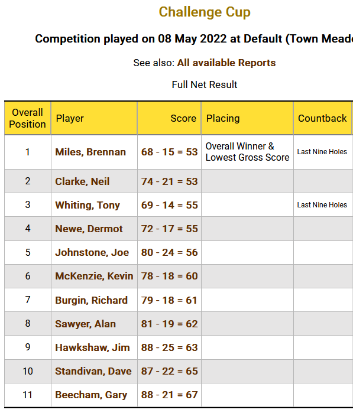Open McKenzie, Kevin player link
The width and height of the screenshot is (353, 413).
click(x=94, y=276)
